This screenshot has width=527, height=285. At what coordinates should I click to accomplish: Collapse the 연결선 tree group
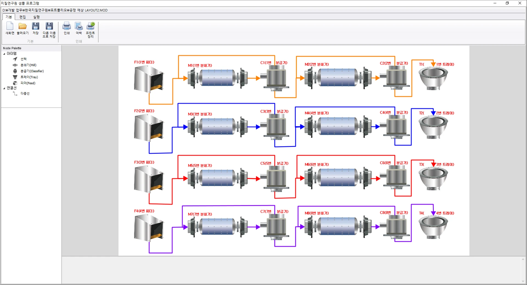(4, 88)
